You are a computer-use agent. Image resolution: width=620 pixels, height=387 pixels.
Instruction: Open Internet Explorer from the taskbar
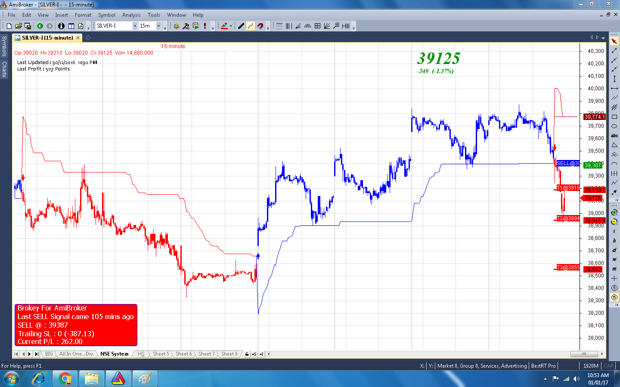coord(38,379)
